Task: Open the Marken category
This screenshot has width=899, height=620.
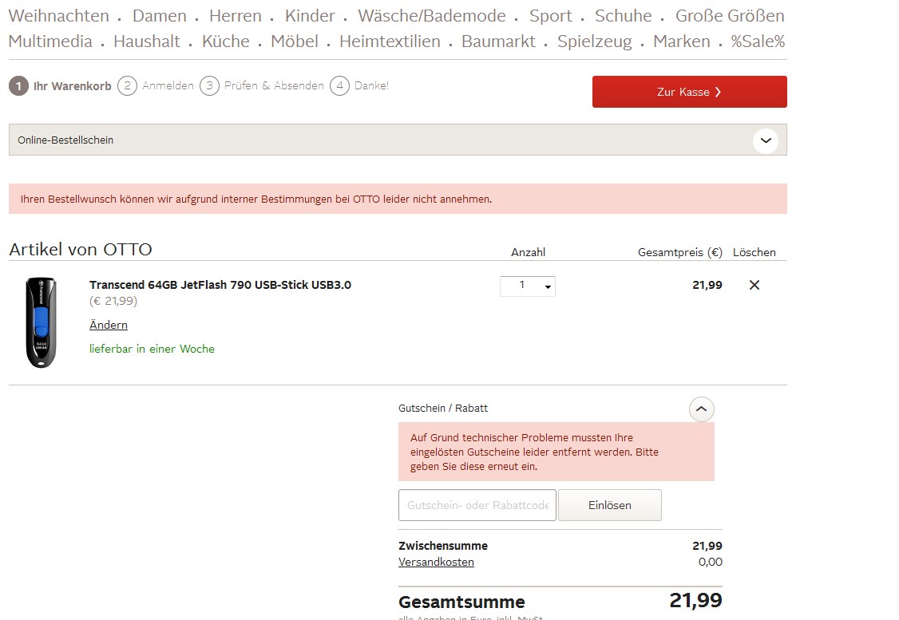Action: [682, 41]
